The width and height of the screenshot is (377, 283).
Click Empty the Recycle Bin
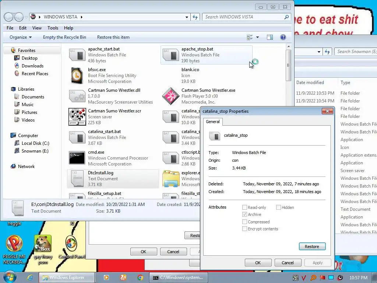(x=64, y=37)
